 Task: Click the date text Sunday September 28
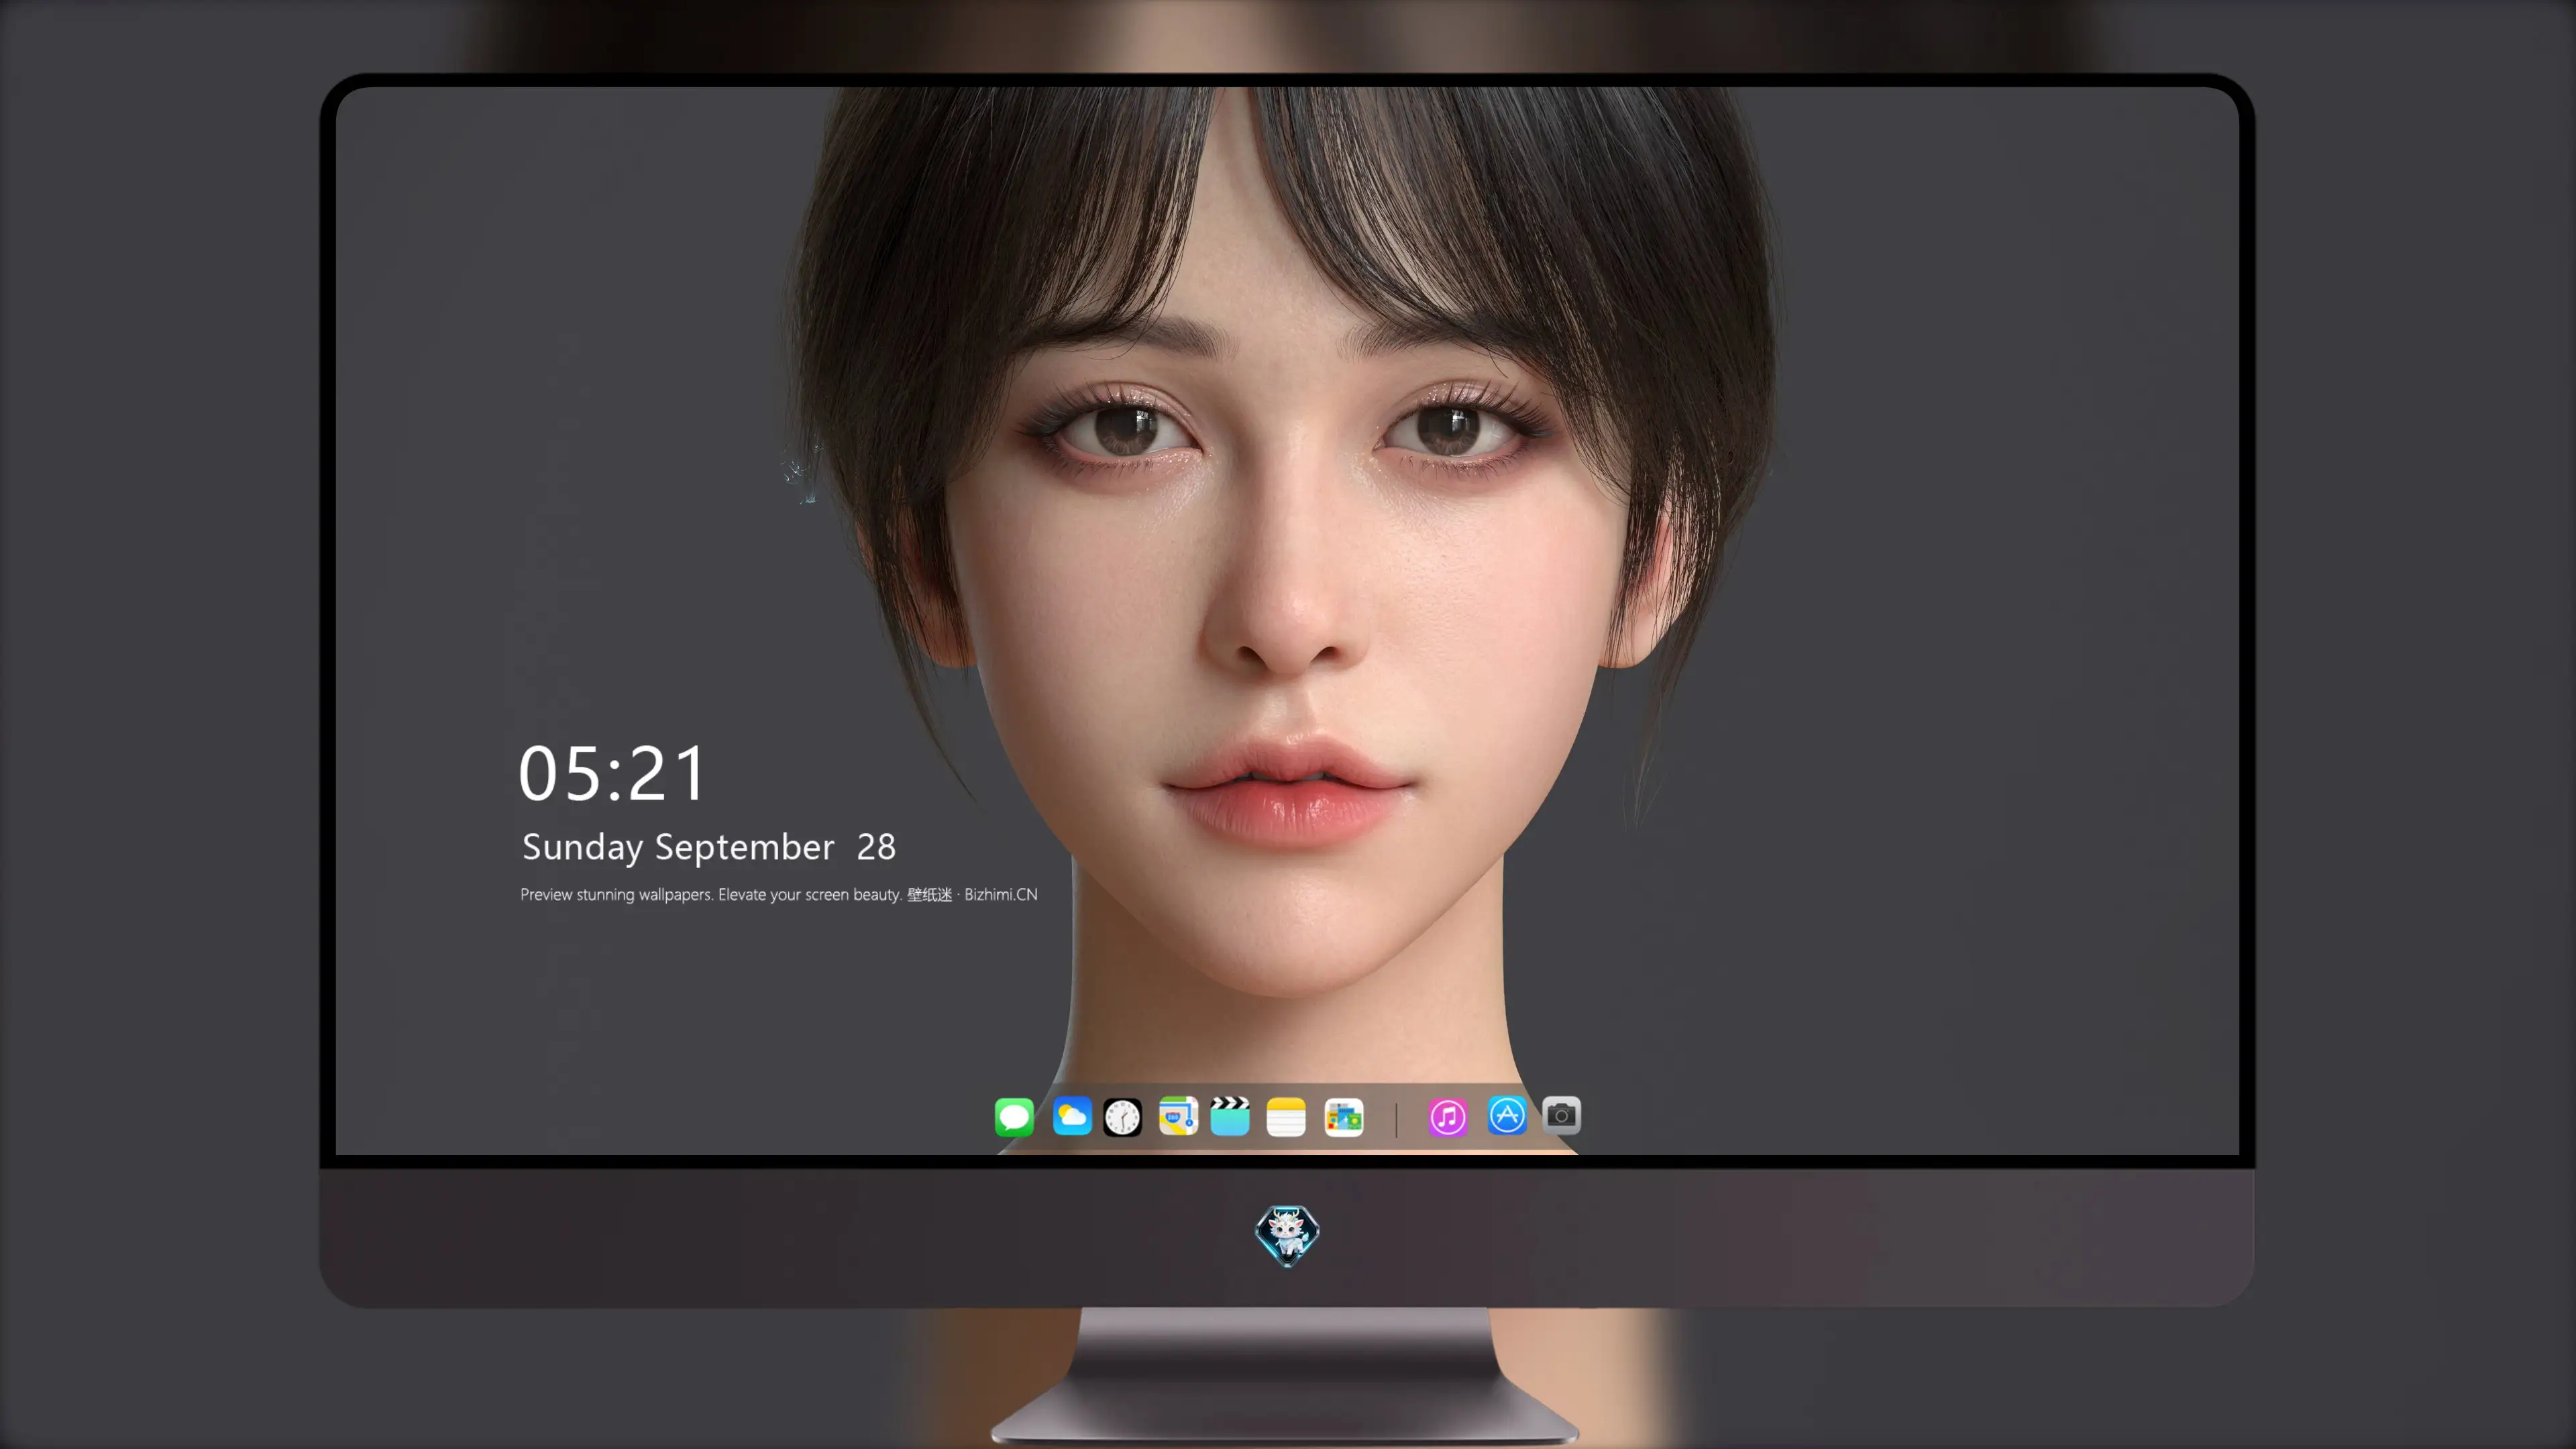[709, 847]
